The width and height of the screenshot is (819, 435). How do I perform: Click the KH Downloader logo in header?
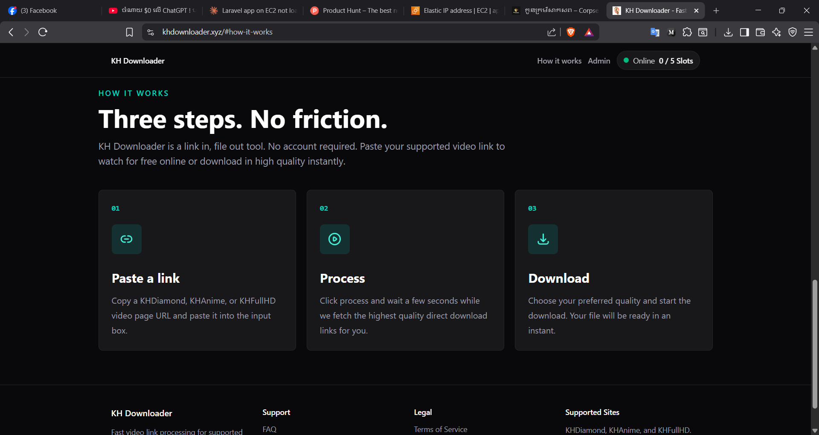pyautogui.click(x=138, y=61)
